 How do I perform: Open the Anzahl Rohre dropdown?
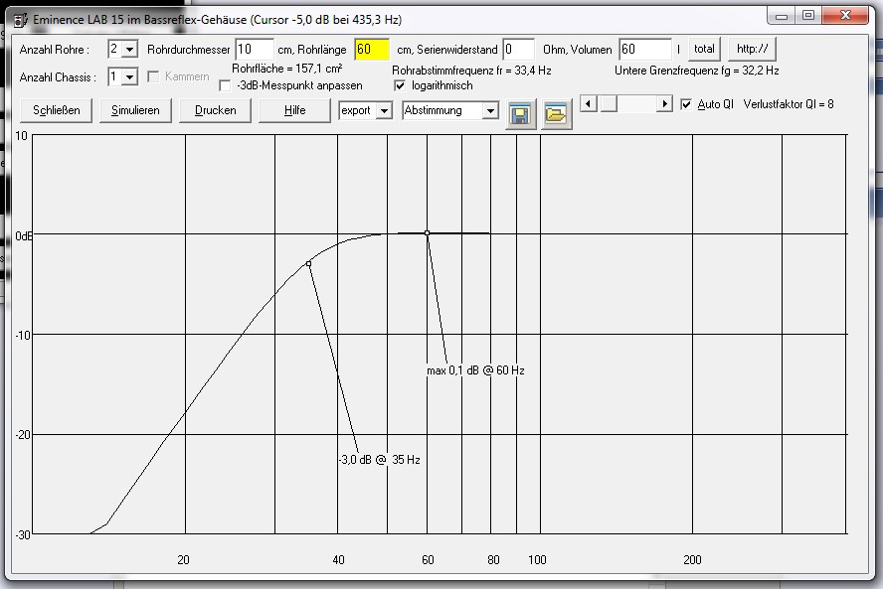129,49
